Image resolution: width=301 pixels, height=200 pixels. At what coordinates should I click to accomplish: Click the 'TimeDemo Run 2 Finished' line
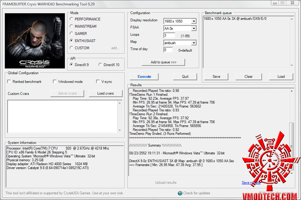pyautogui.click(x=149, y=114)
